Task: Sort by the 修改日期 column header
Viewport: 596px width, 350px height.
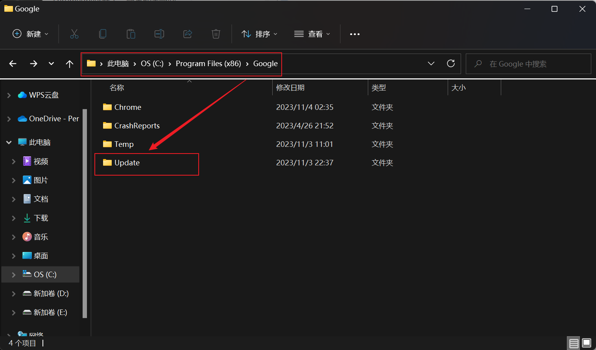Action: pyautogui.click(x=320, y=88)
